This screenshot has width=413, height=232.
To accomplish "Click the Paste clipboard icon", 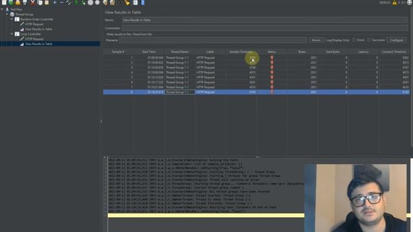I will (x=46, y=3).
